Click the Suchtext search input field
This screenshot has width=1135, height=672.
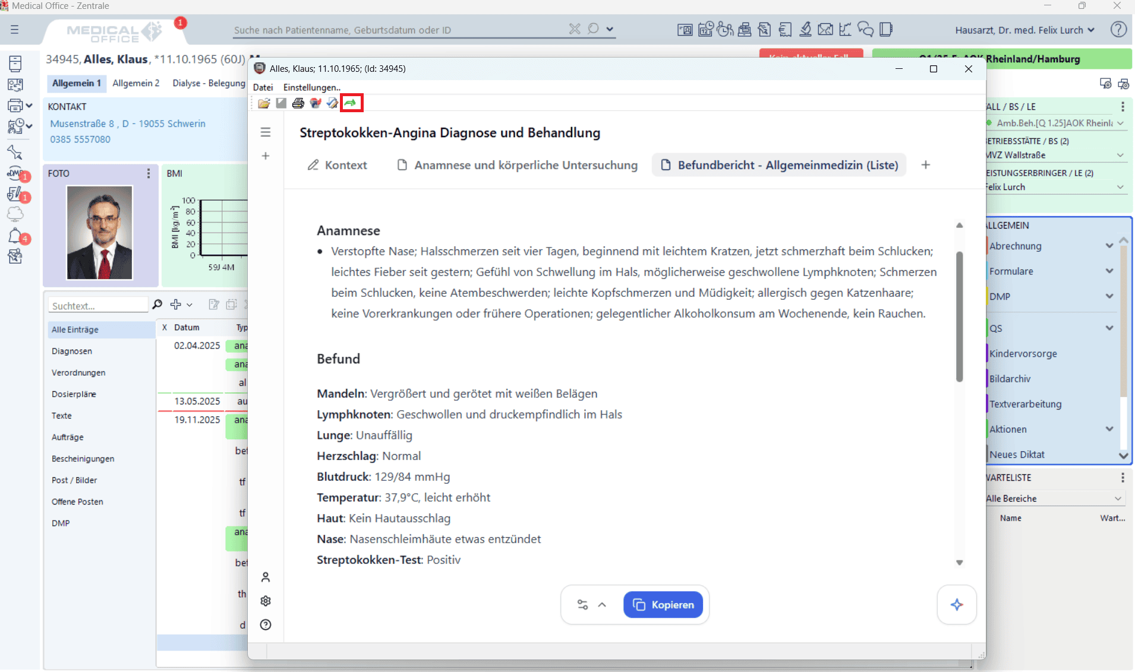point(98,306)
